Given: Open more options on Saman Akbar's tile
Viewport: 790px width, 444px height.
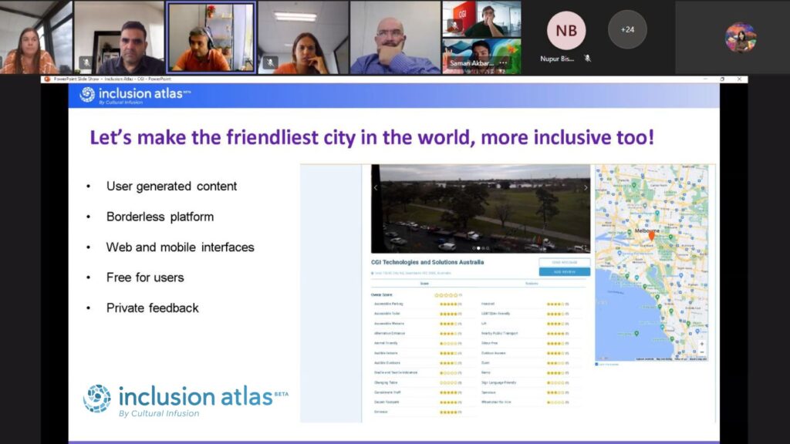Looking at the screenshot, I should tap(503, 63).
